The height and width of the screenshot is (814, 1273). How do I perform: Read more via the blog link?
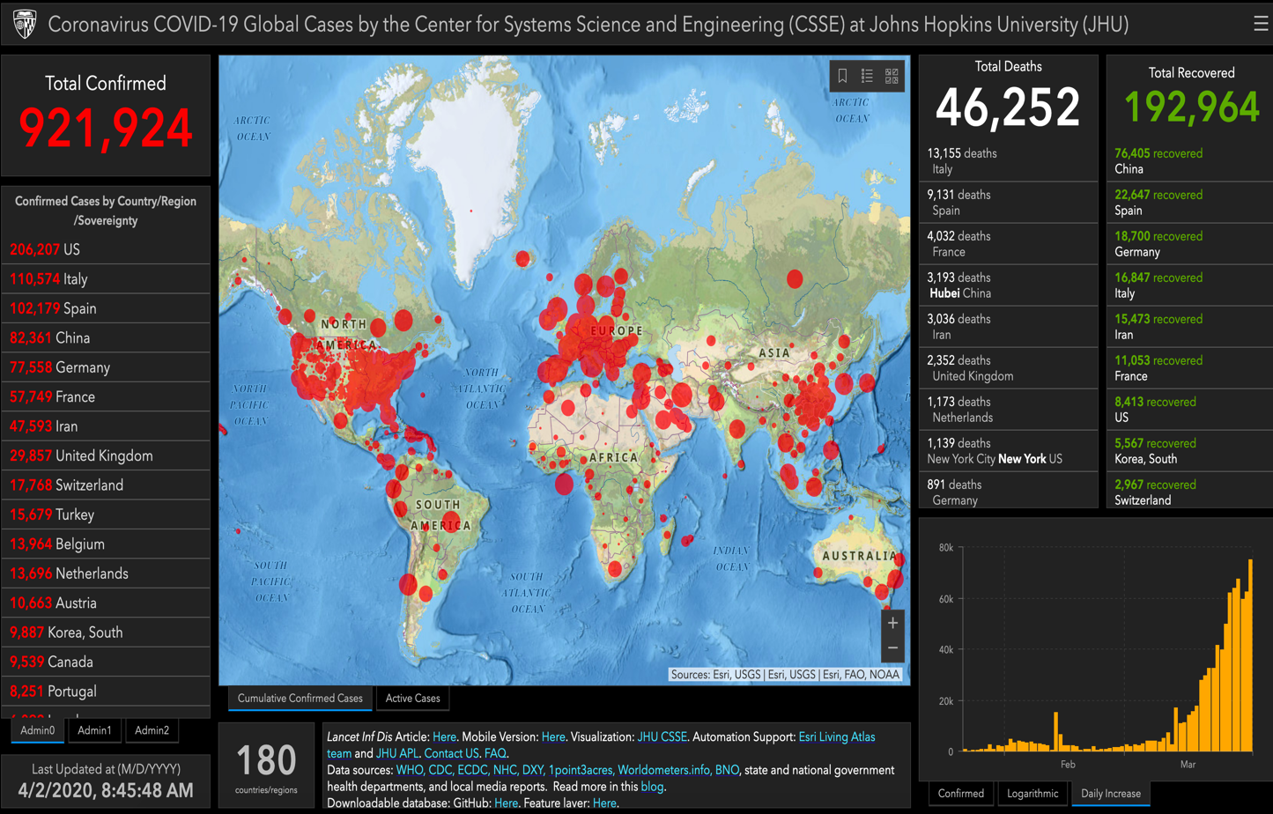point(652,787)
